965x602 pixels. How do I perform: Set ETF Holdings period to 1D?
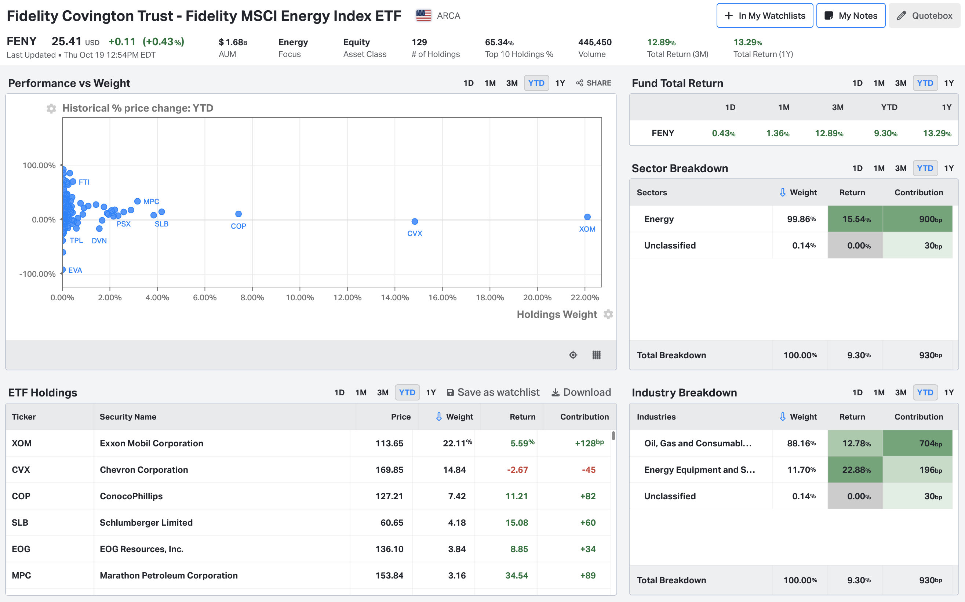(x=339, y=392)
